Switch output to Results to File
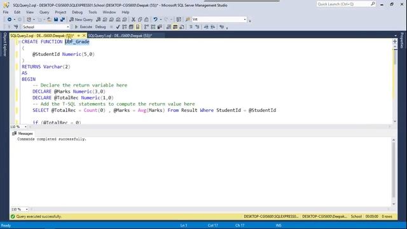 point(182,27)
